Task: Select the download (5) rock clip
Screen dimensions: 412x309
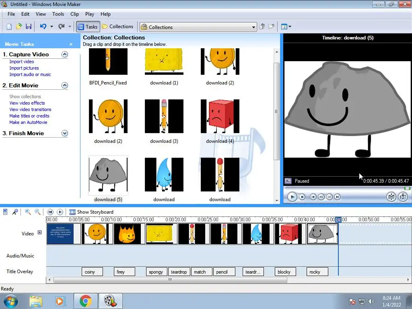Action: tap(108, 175)
